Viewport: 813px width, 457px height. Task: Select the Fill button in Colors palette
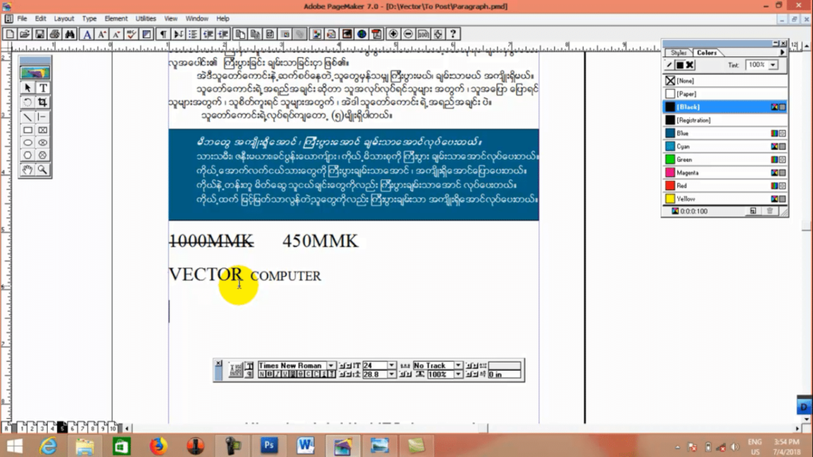(680, 65)
